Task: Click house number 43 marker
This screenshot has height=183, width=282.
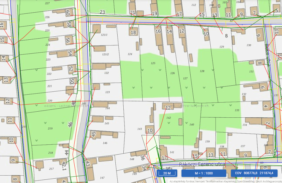Action: pyautogui.click(x=88, y=163)
